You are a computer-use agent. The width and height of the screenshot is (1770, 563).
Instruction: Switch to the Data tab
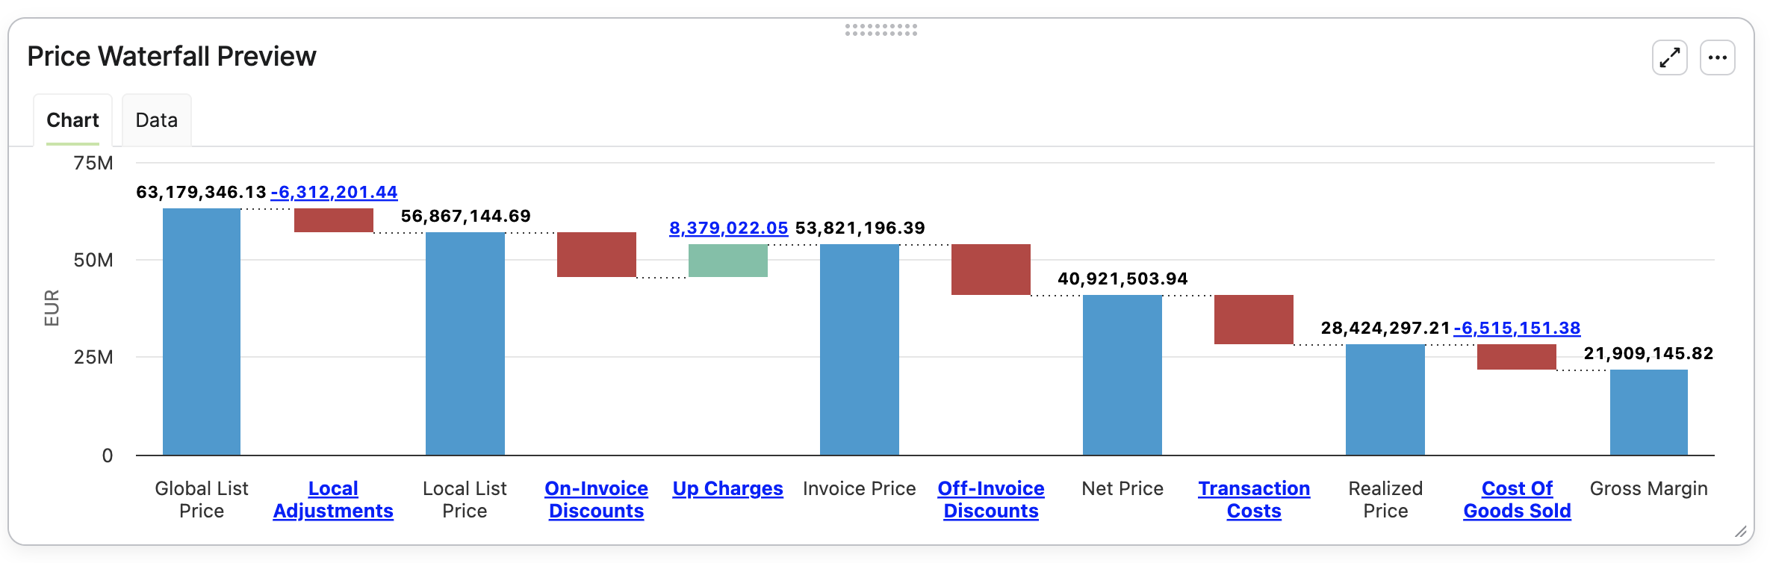(156, 120)
